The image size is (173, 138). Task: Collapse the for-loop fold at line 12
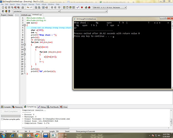pos(25,44)
